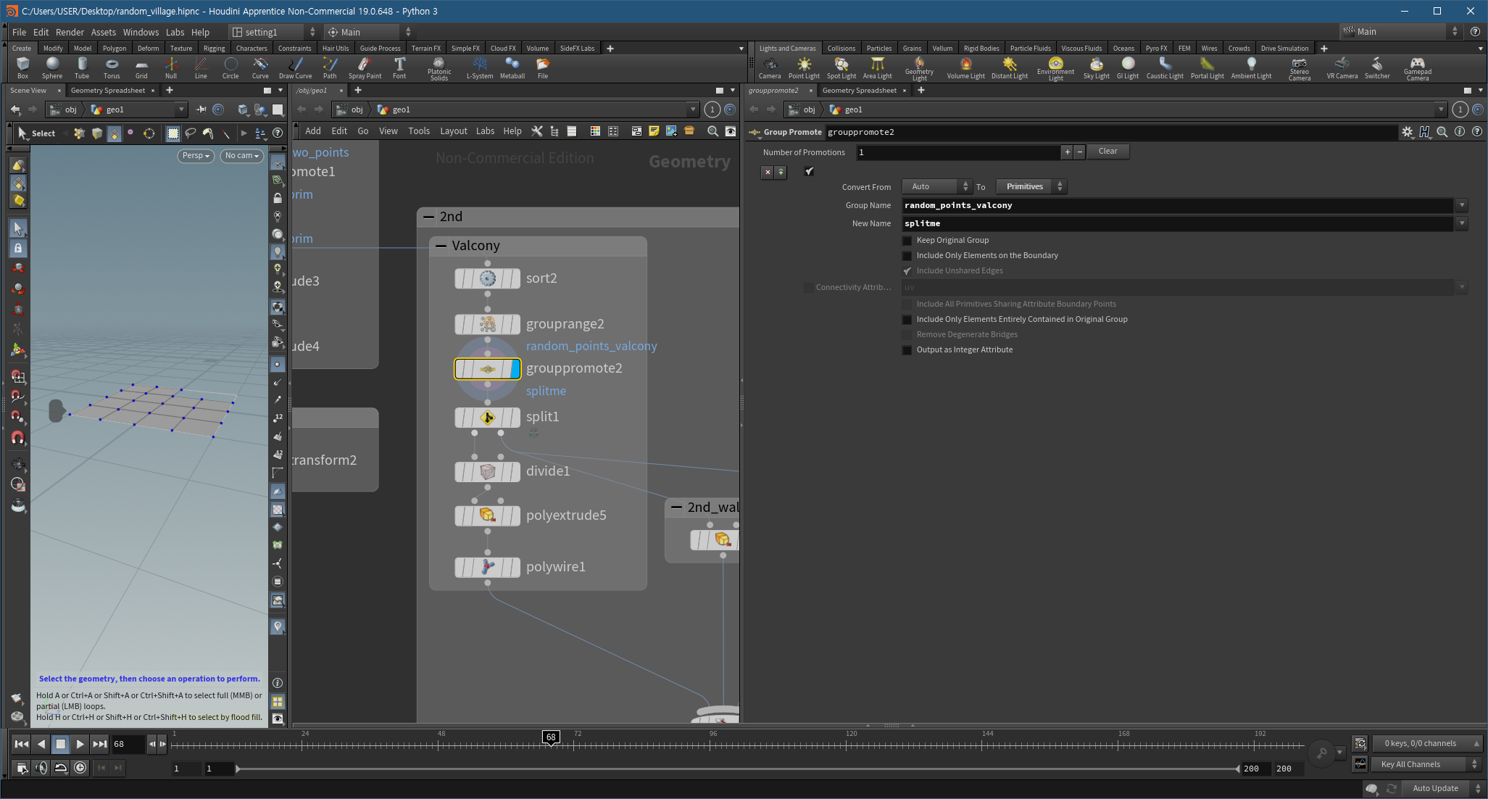Click the frame 68 timeline marker

click(551, 737)
